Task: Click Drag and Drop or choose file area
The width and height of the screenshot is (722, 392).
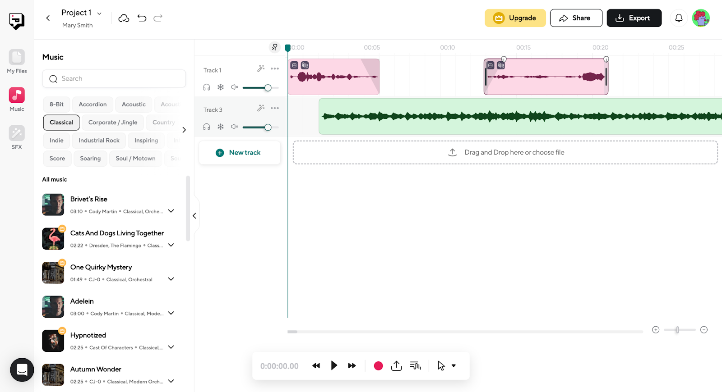Action: 505,152
